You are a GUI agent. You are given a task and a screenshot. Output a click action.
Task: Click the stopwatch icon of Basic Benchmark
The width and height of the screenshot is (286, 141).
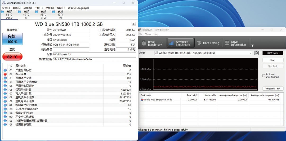[x=144, y=43]
